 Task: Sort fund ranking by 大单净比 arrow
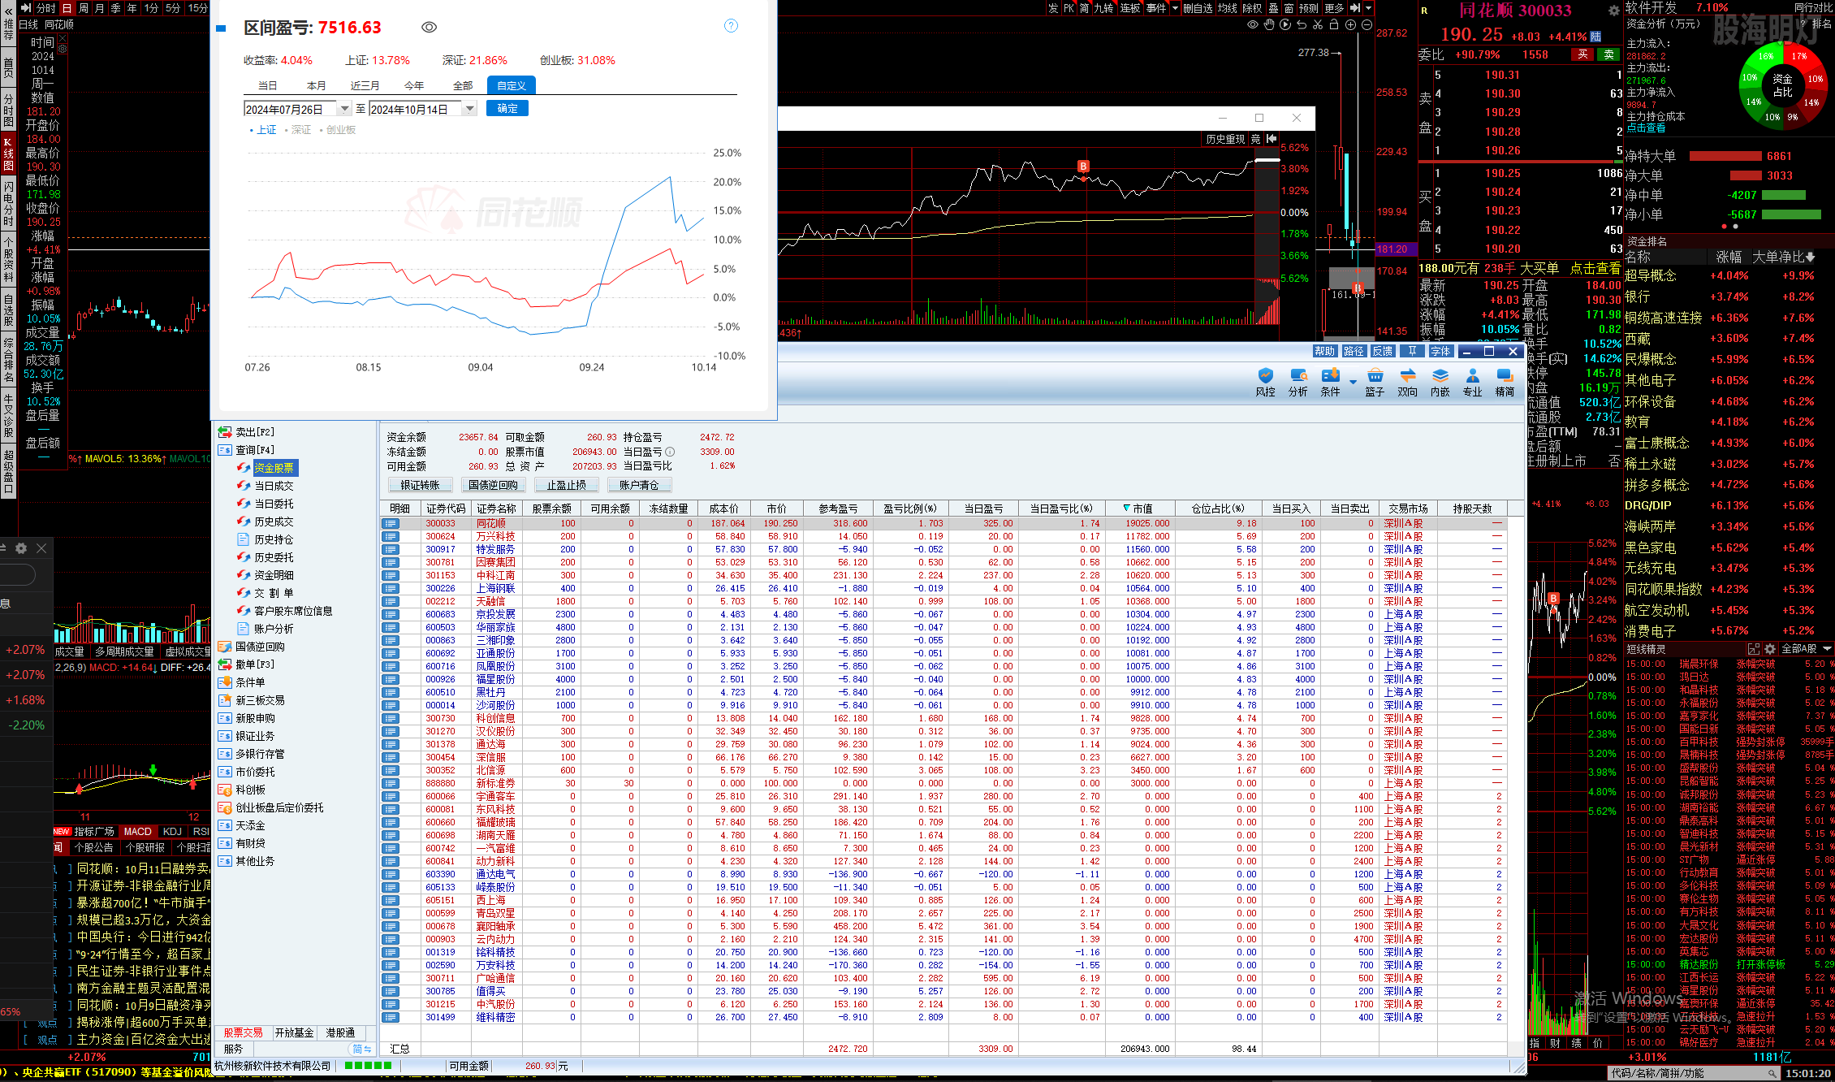(1810, 257)
